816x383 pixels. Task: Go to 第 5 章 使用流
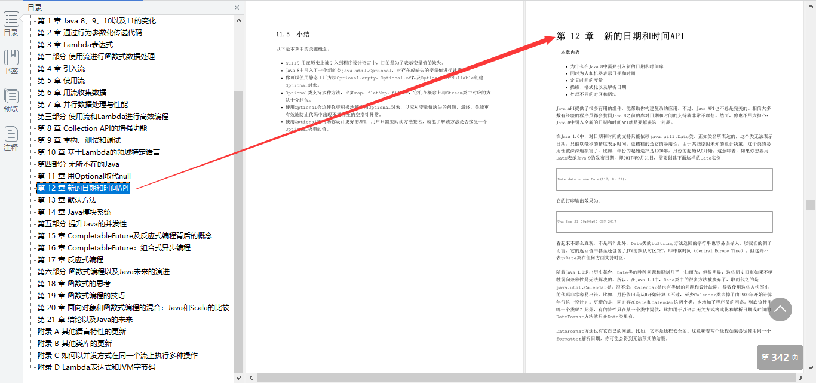point(61,80)
